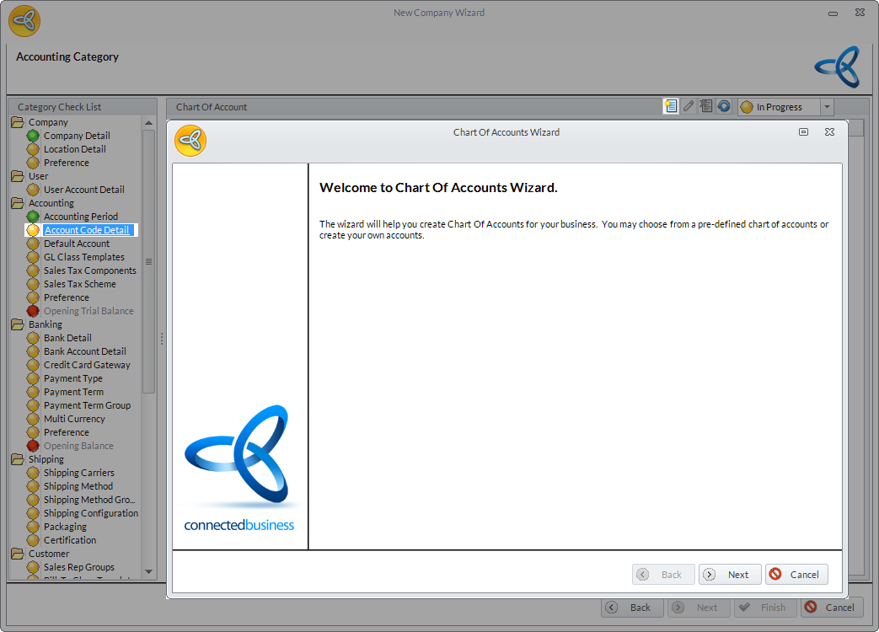879x632 pixels.
Task: Click the status icon beside Bank Detail
Action: (x=33, y=338)
